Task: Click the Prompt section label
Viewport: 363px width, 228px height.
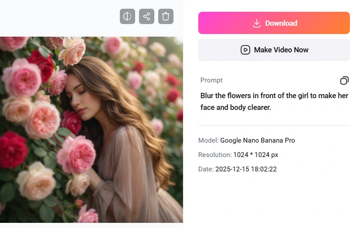Action: coord(211,80)
